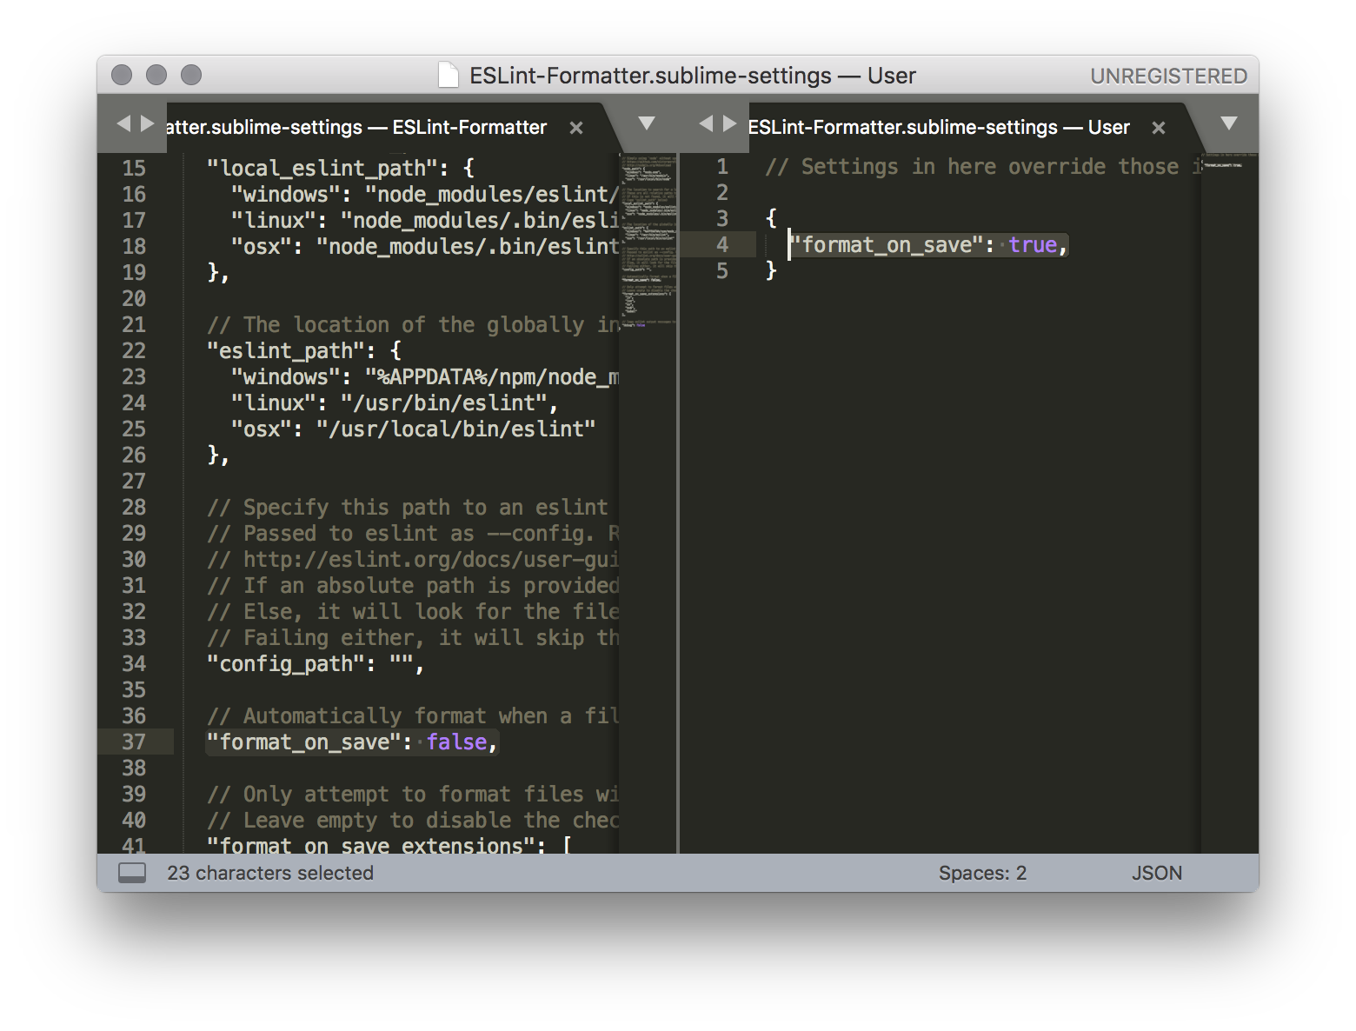Click comment "Automatically format when a file"

click(413, 715)
